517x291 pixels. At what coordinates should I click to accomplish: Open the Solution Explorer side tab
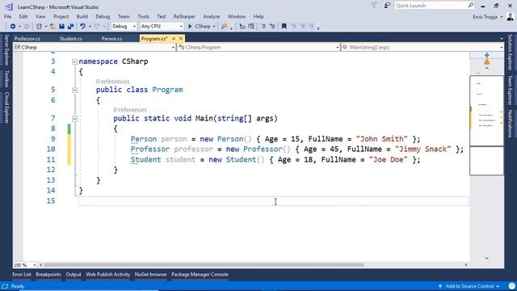click(x=510, y=52)
